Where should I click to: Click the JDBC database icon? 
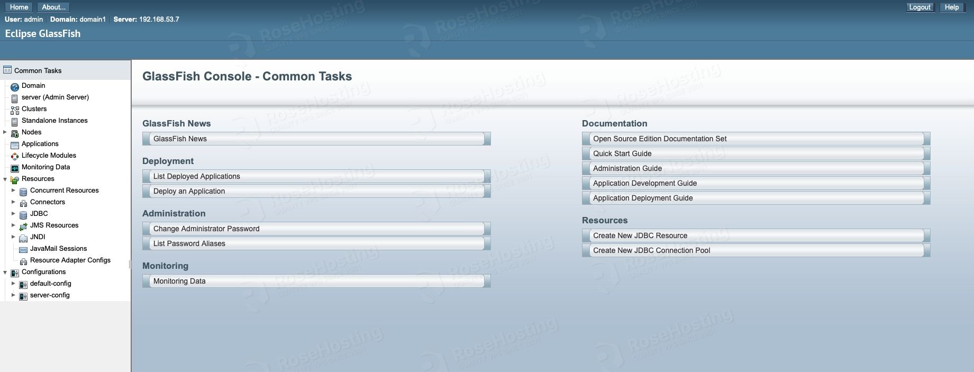pyautogui.click(x=23, y=214)
